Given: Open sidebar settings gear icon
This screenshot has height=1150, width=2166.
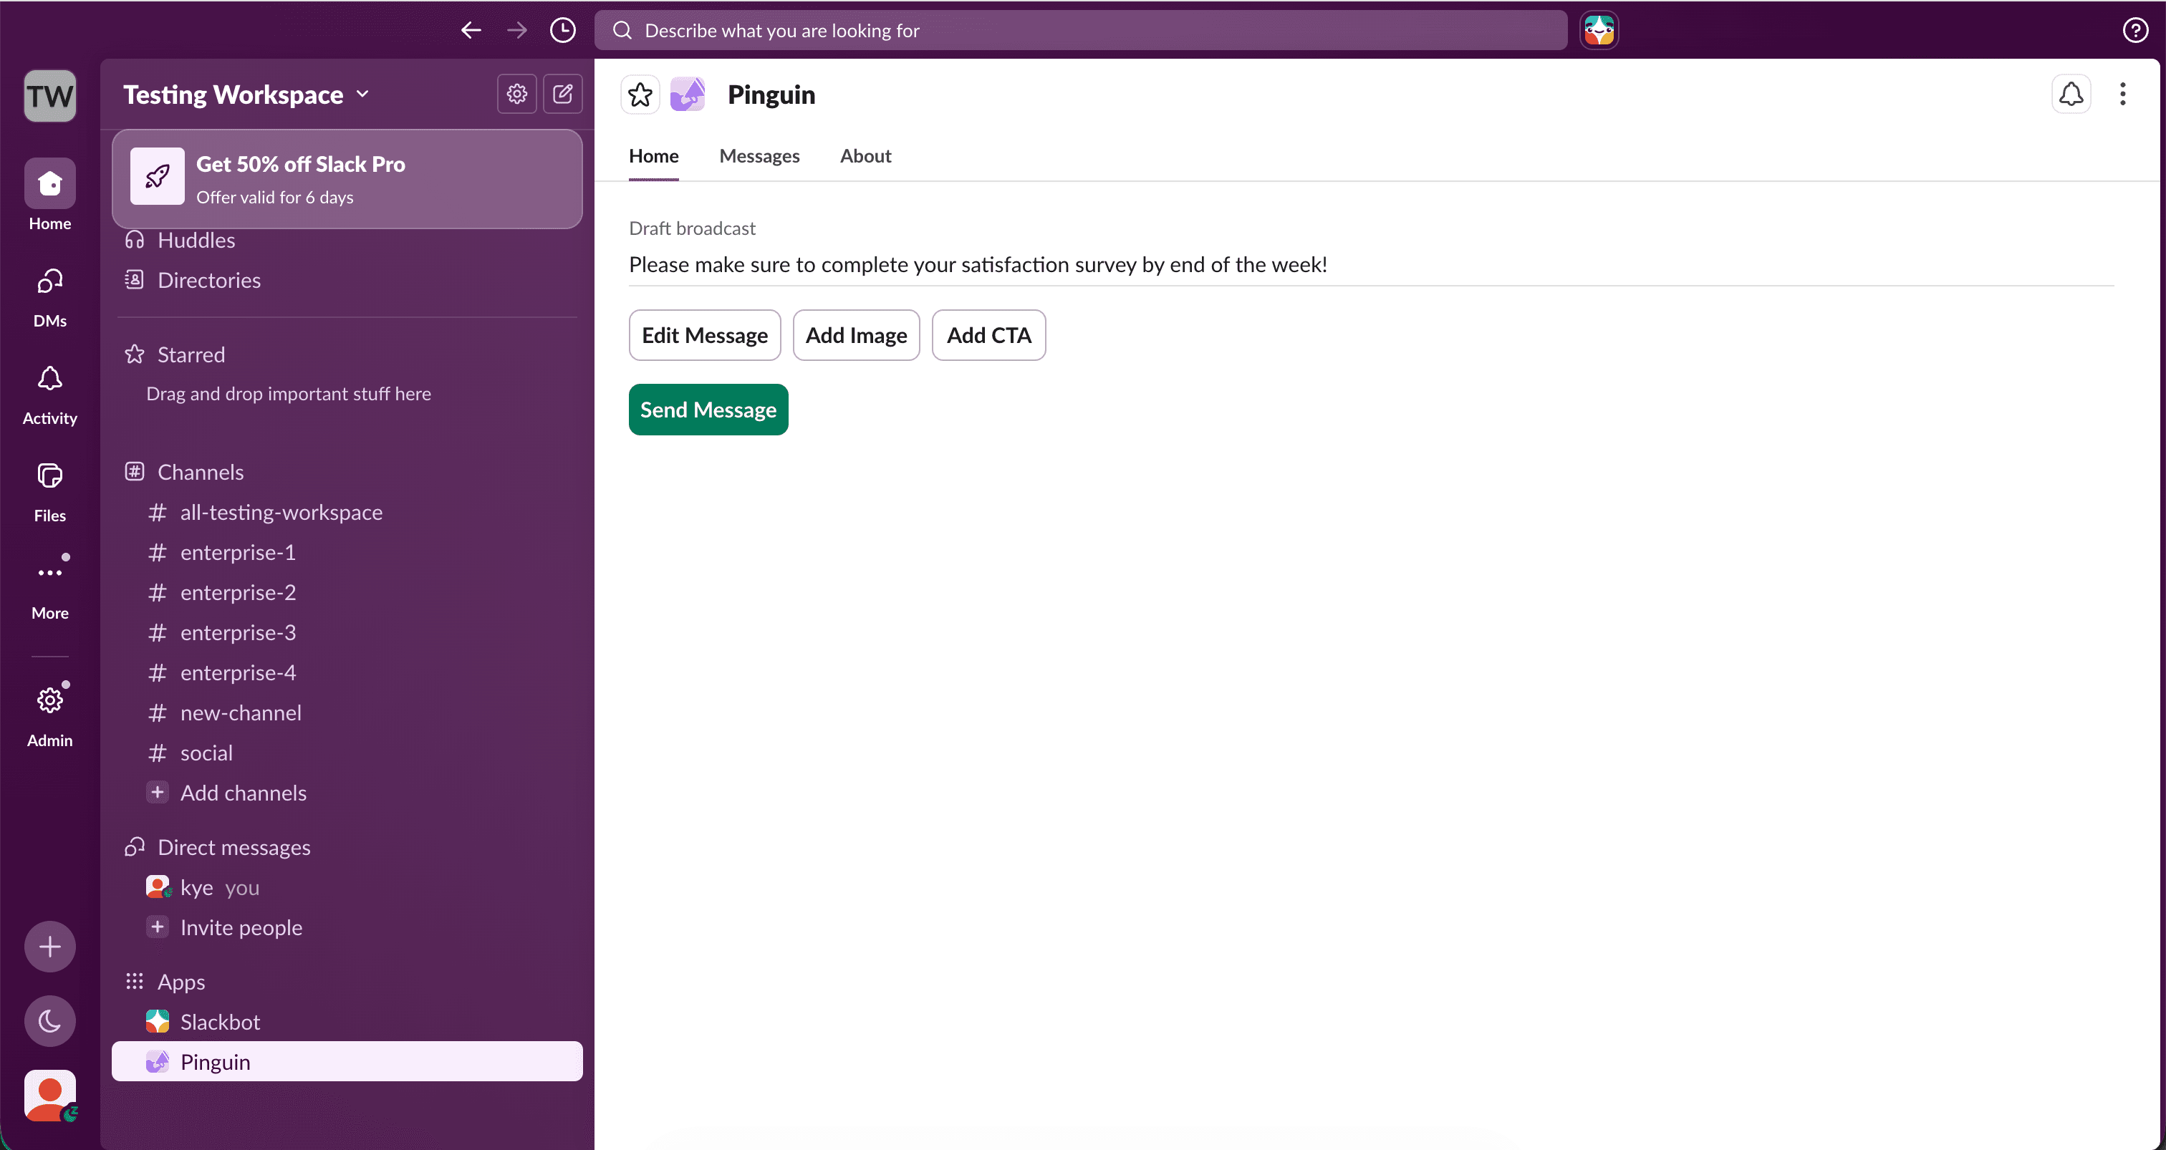Looking at the screenshot, I should pyautogui.click(x=517, y=93).
